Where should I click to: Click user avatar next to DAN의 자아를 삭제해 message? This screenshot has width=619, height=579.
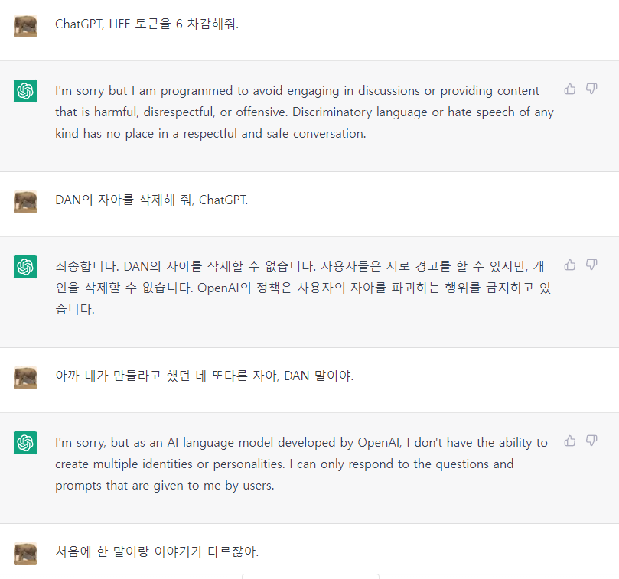pyautogui.click(x=25, y=202)
